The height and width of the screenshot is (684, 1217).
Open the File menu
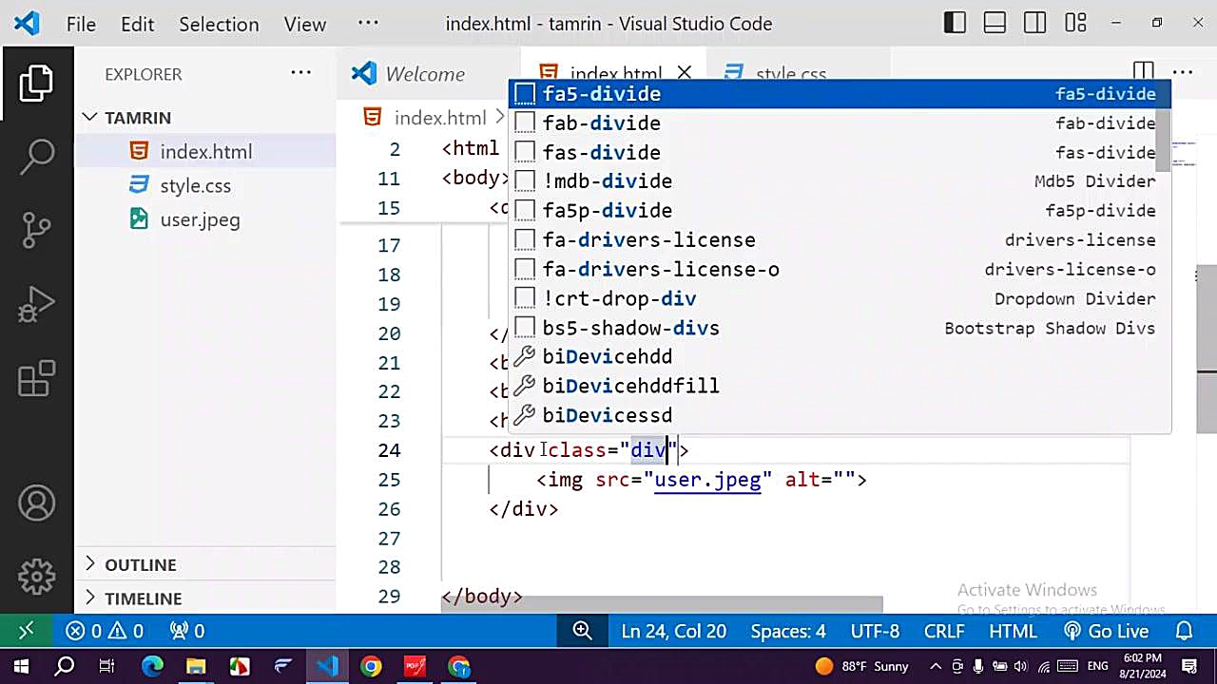[81, 24]
